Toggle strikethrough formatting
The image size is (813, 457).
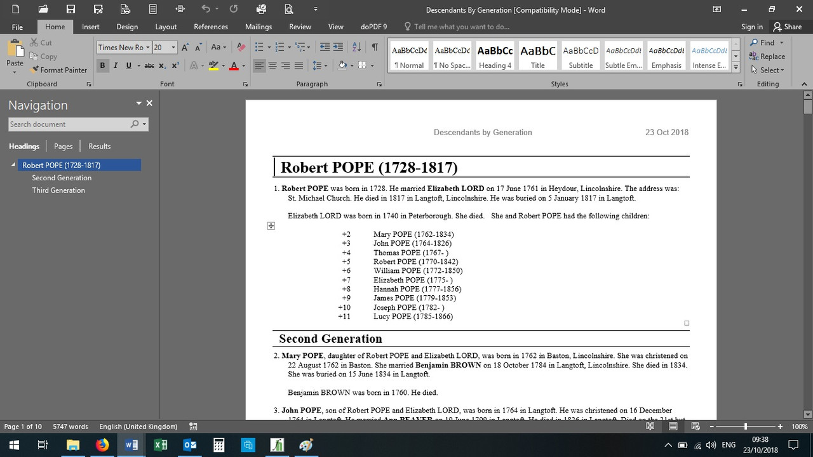pyautogui.click(x=149, y=65)
